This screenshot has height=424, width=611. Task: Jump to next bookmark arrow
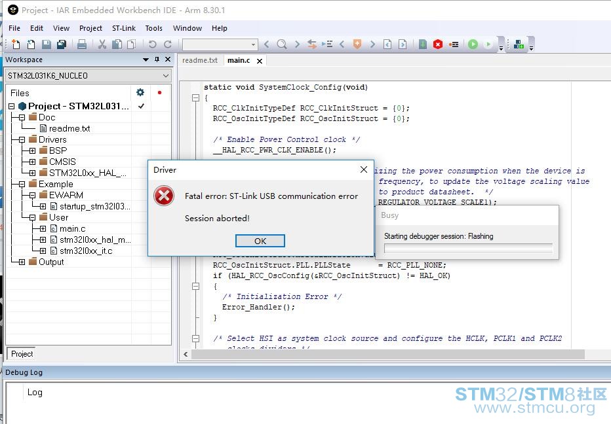coord(372,44)
